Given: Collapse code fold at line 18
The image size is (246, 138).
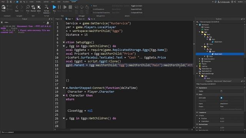Looking at the screenshot, I should tap(64, 88).
